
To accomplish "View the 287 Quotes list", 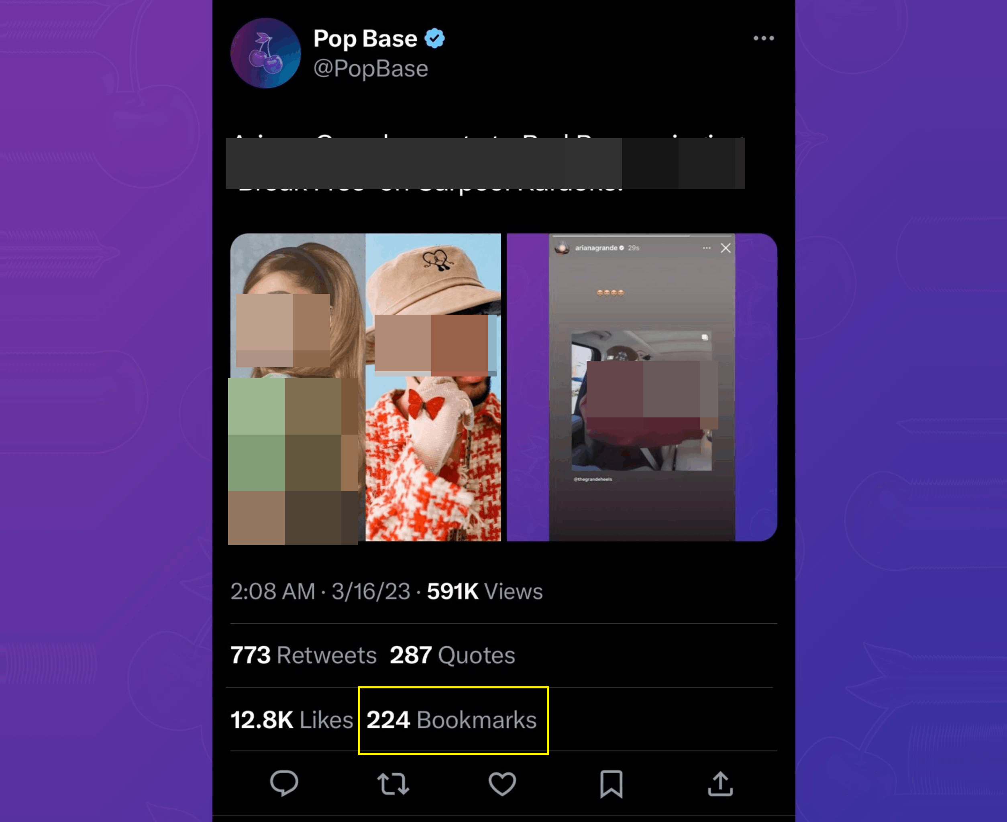I will click(453, 655).
